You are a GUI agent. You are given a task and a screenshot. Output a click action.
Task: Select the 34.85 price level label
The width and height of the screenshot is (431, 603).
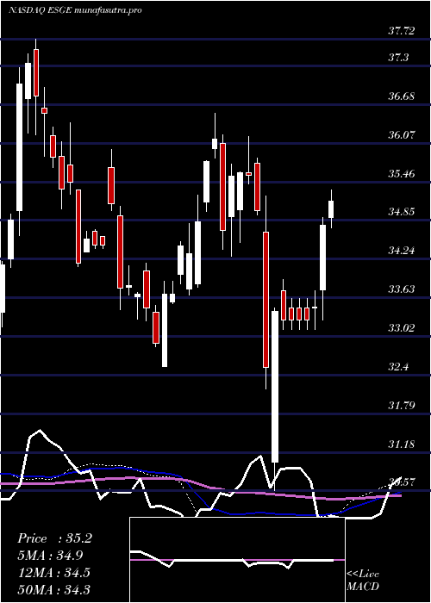click(x=402, y=212)
